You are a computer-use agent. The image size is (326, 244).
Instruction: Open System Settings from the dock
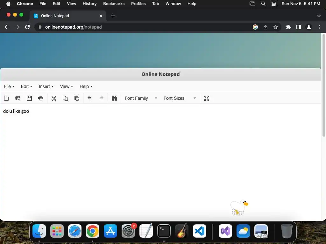tap(128, 231)
